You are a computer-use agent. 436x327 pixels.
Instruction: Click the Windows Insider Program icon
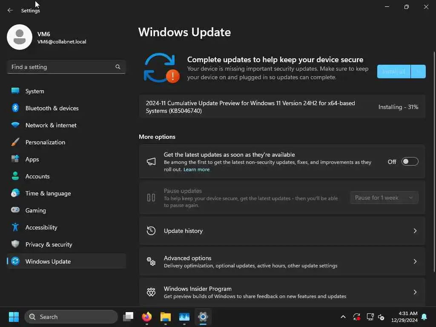click(x=151, y=292)
